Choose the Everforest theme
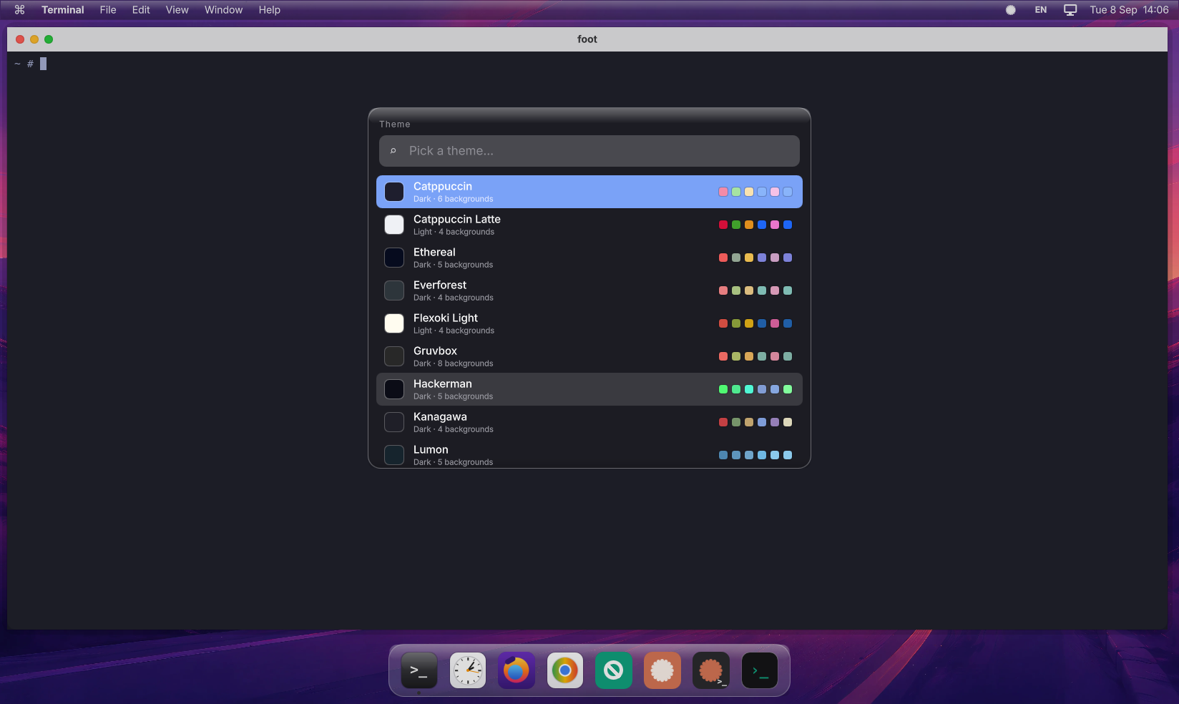1179x704 pixels. point(589,290)
